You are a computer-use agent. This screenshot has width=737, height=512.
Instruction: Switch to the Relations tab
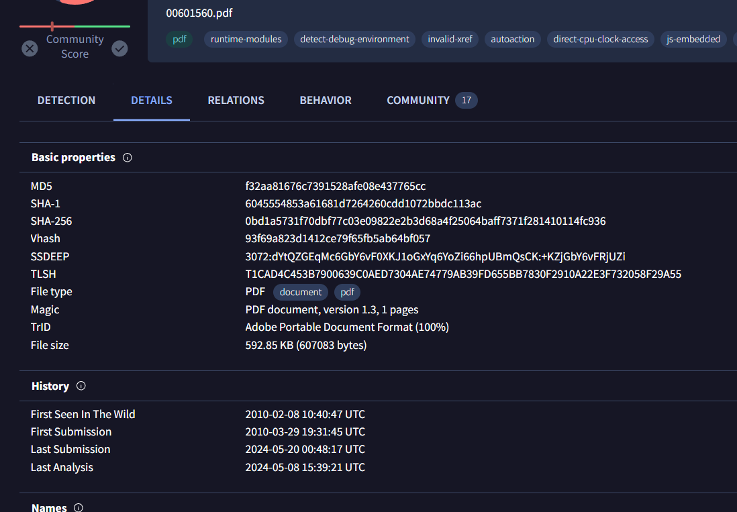tap(236, 100)
